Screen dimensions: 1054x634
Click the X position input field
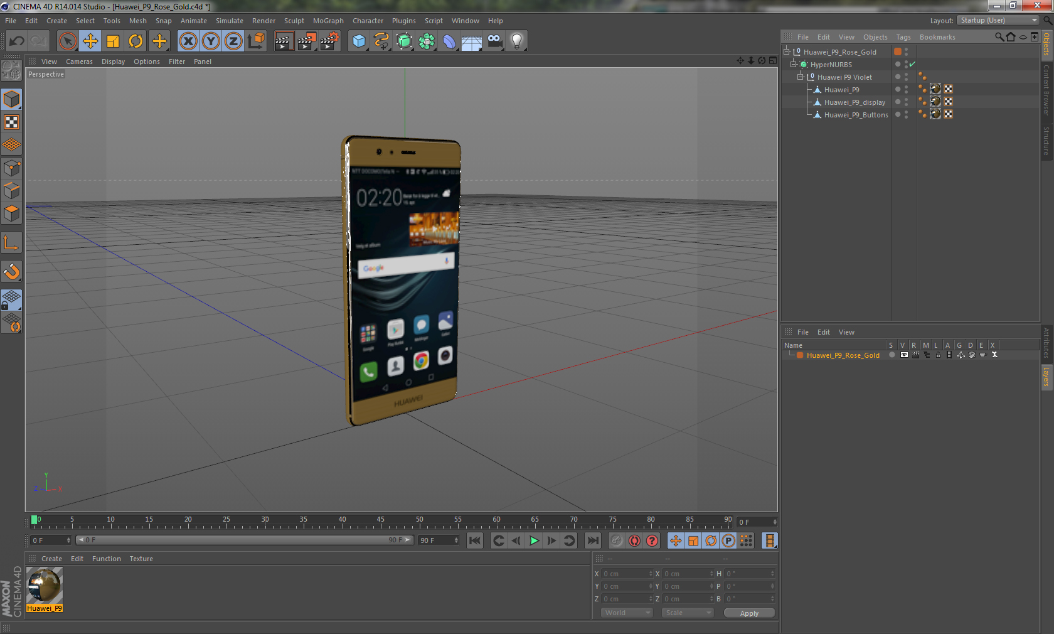pyautogui.click(x=627, y=574)
